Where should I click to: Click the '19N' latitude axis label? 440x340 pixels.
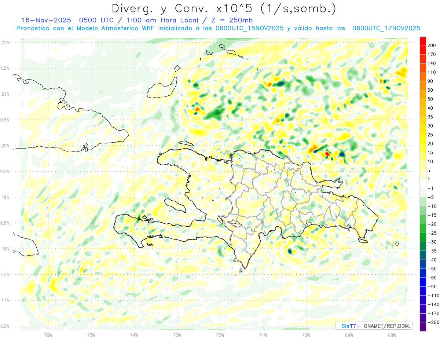(x=5, y=197)
